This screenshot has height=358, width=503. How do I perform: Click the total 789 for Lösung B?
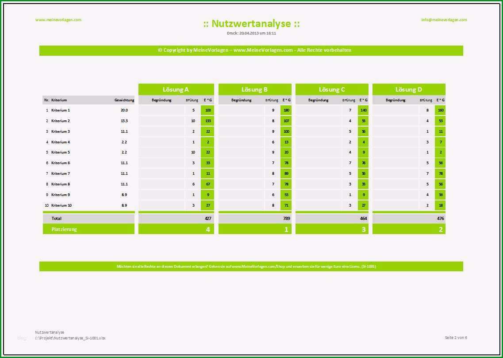pos(287,219)
